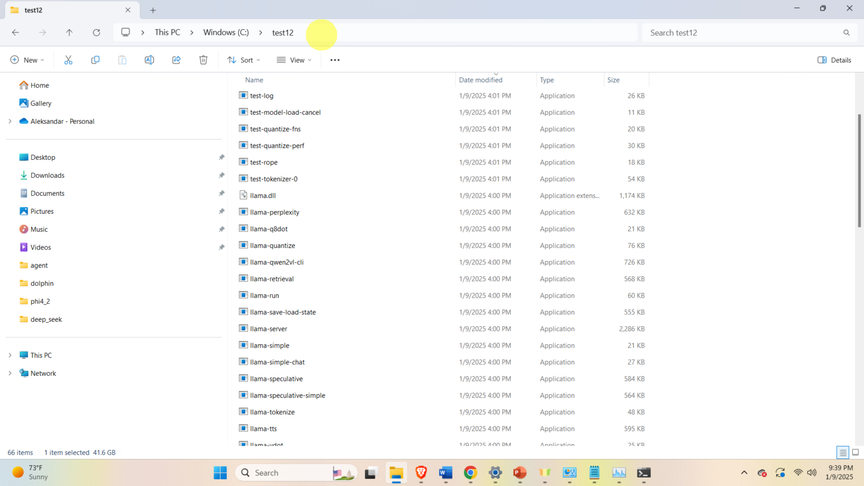Image resolution: width=864 pixels, height=486 pixels.
Task: Go up one folder level
Action: [x=69, y=33]
